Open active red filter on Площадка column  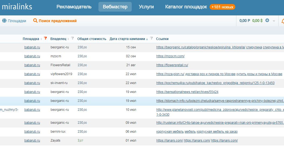pos(45,38)
